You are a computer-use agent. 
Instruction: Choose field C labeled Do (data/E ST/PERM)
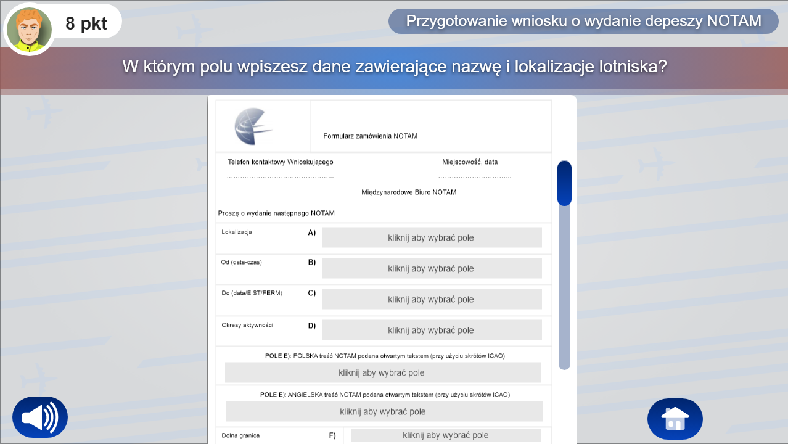[432, 299]
